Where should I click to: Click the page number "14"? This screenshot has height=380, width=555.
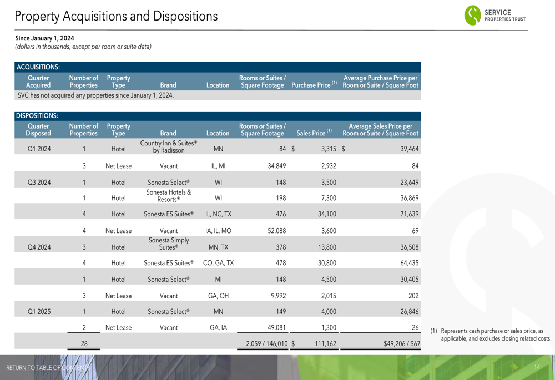coord(537,367)
